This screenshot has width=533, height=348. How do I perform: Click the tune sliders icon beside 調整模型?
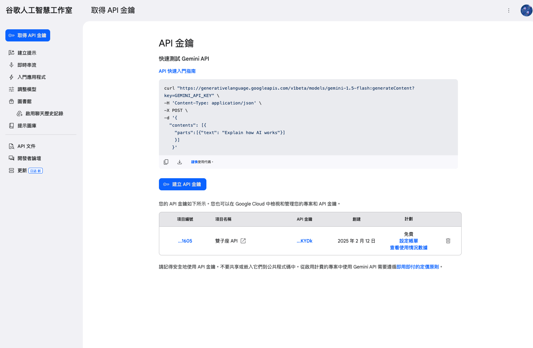point(11,89)
